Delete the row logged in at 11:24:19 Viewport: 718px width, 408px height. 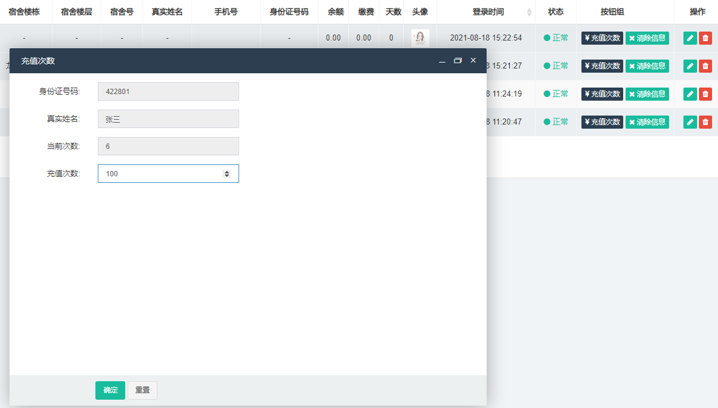tap(705, 94)
